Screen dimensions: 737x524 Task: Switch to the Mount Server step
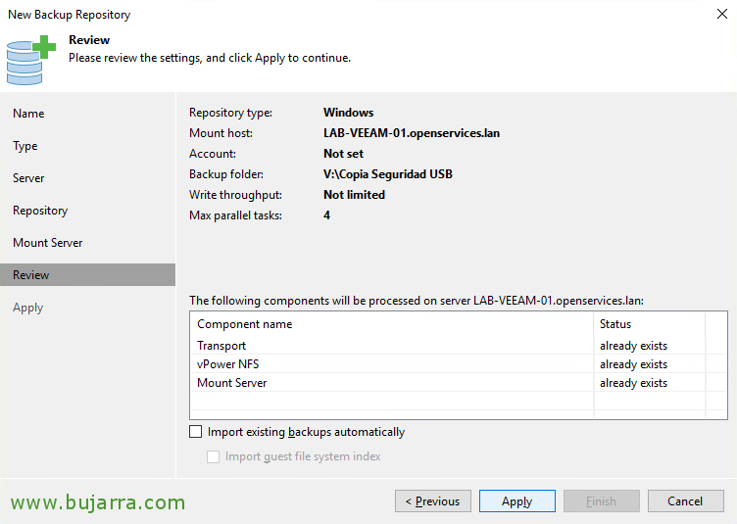tap(48, 243)
